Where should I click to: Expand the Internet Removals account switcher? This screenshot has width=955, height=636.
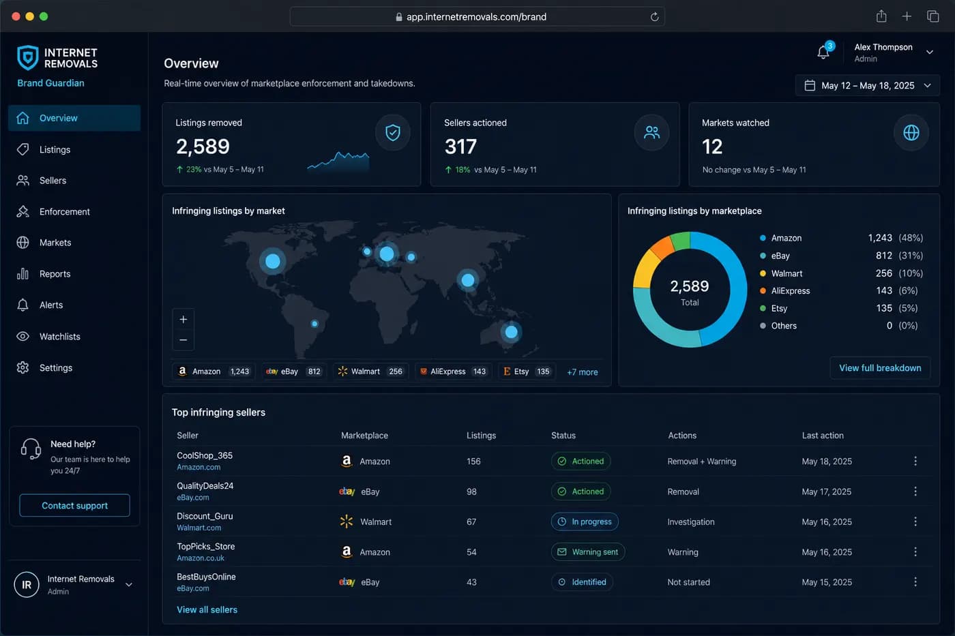pyautogui.click(x=128, y=585)
